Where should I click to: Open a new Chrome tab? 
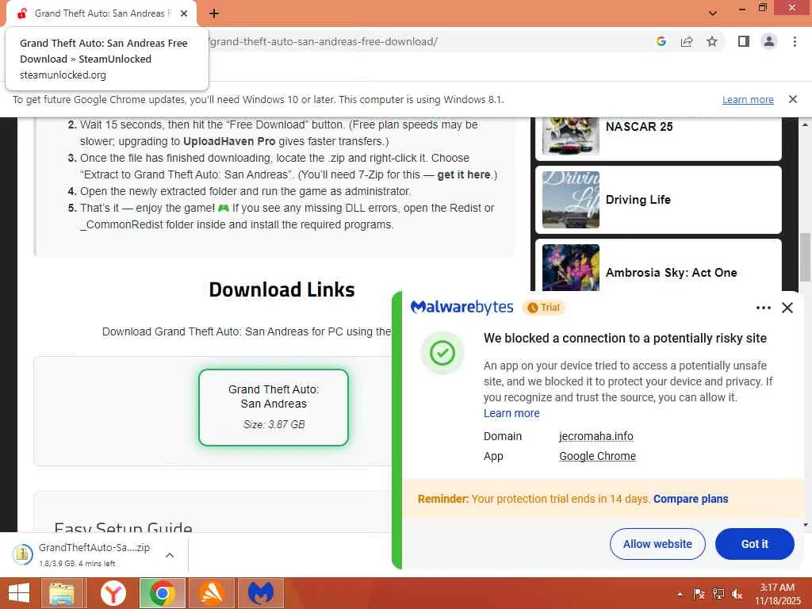pos(214,13)
